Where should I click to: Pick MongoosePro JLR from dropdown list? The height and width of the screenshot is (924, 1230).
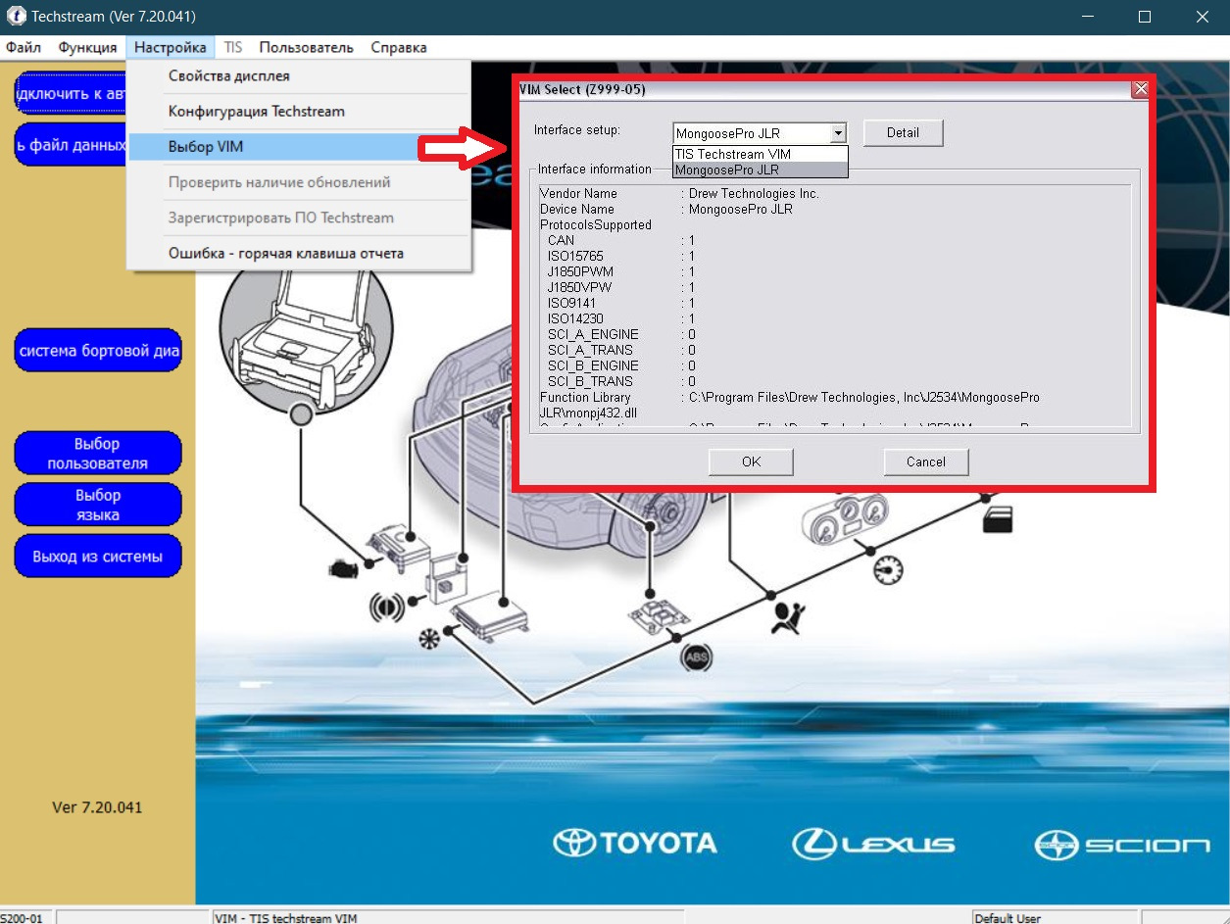tap(760, 170)
